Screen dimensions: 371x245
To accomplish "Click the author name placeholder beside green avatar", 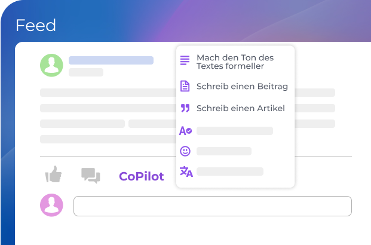I will pyautogui.click(x=111, y=60).
